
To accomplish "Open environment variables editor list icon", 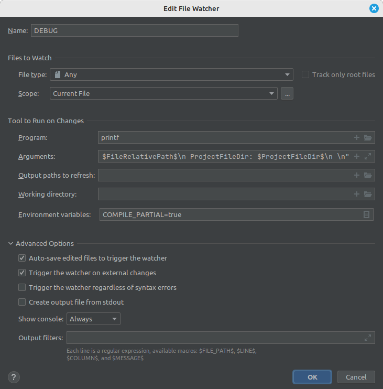I will pyautogui.click(x=367, y=214).
